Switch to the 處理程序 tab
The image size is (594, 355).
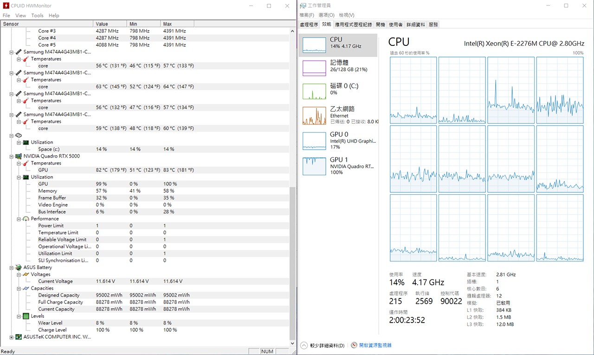click(309, 25)
